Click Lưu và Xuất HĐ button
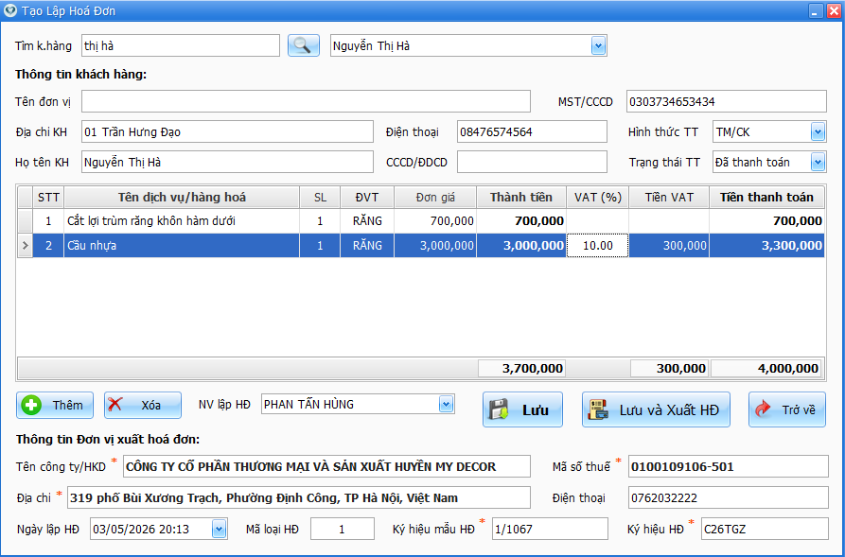 point(656,409)
